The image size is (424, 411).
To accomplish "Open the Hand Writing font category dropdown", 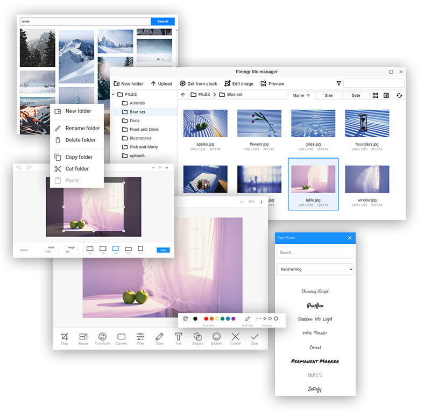I will click(x=315, y=270).
